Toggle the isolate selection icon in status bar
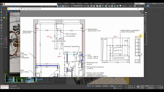Image resolution: width=164 pixels, height=92 pixels. tap(88, 86)
